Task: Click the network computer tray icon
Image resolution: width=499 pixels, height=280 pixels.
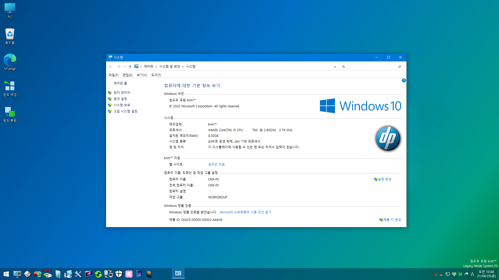Action: [448, 274]
